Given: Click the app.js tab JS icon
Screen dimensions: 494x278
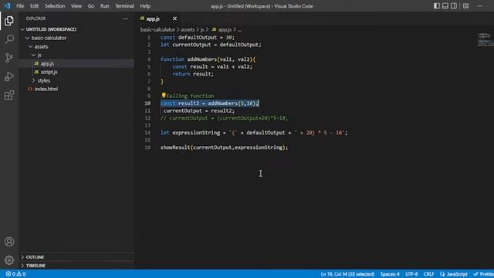Looking at the screenshot, I should point(142,19).
